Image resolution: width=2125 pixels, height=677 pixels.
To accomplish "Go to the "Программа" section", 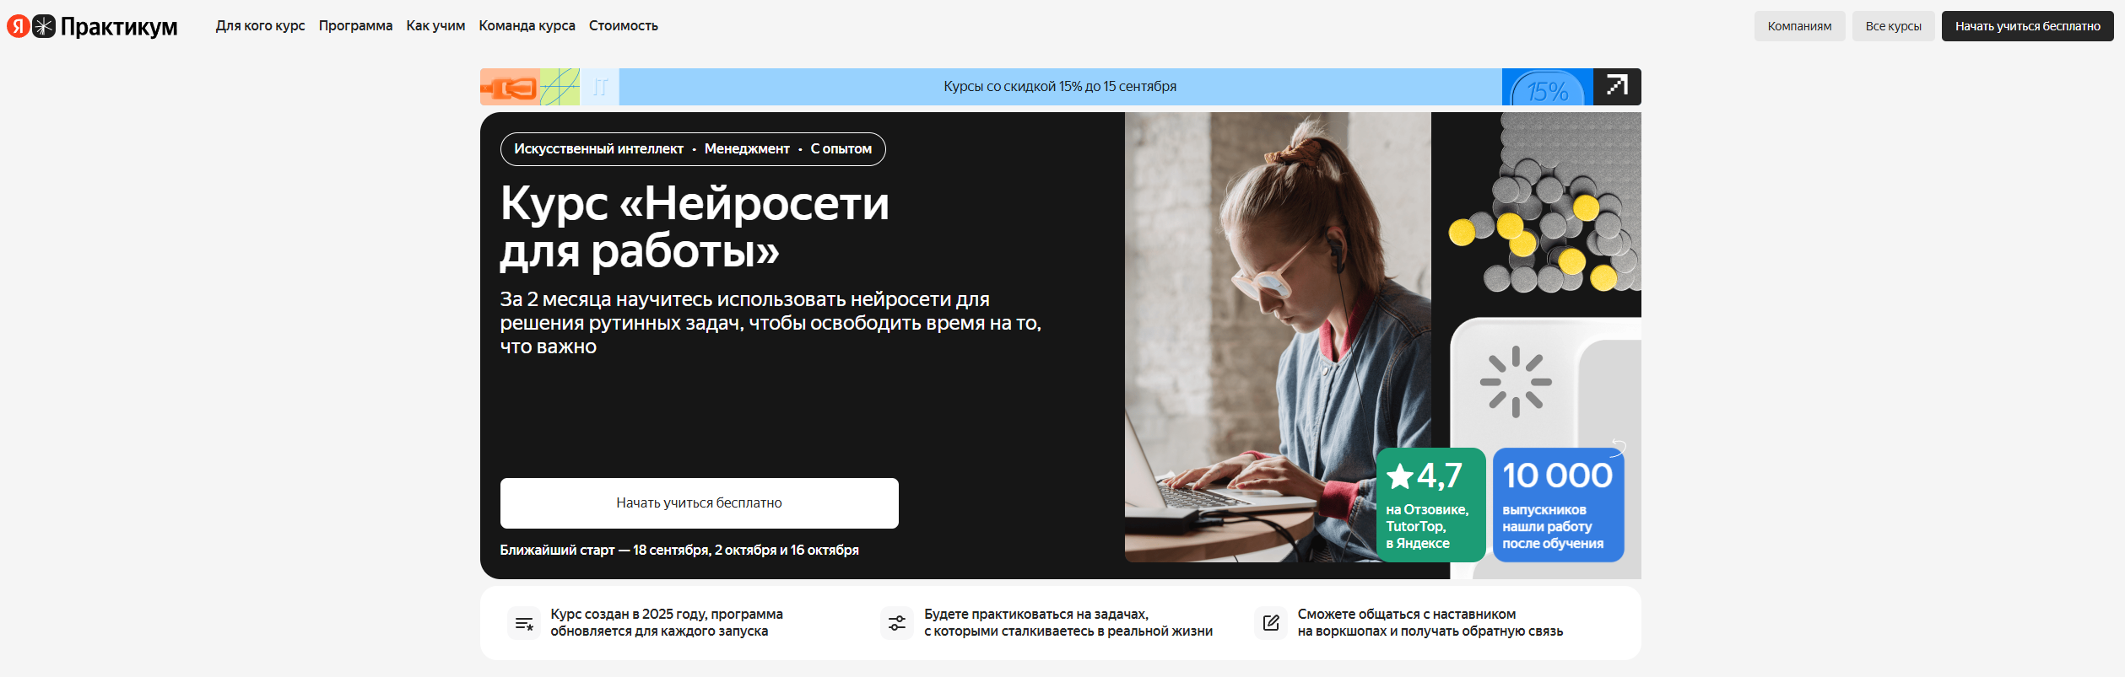I will (x=355, y=26).
